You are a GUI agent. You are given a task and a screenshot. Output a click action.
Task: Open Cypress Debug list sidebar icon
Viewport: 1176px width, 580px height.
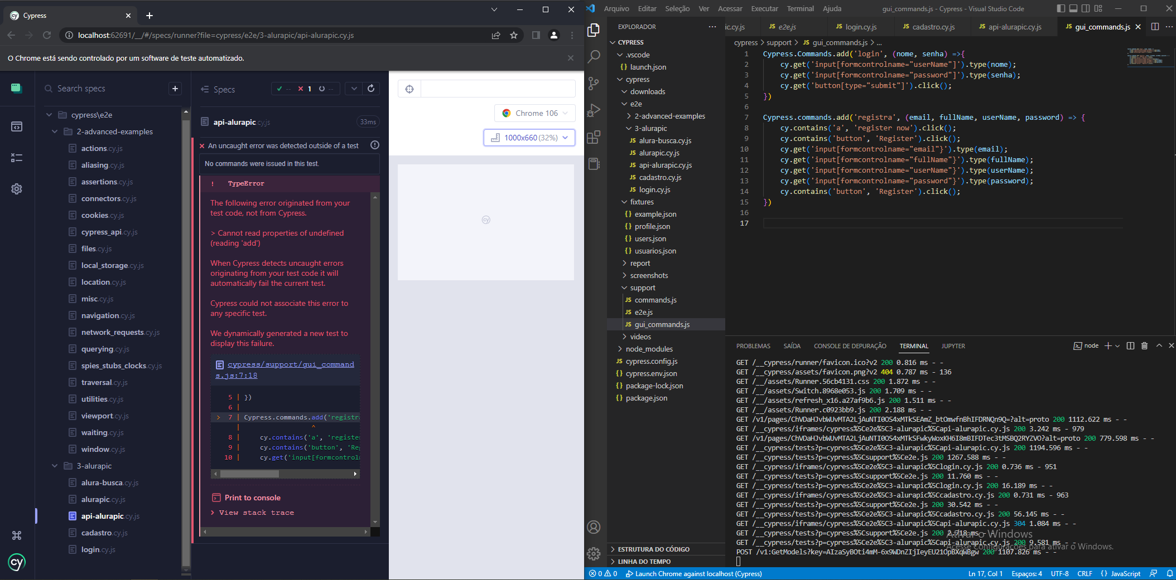pos(17,158)
